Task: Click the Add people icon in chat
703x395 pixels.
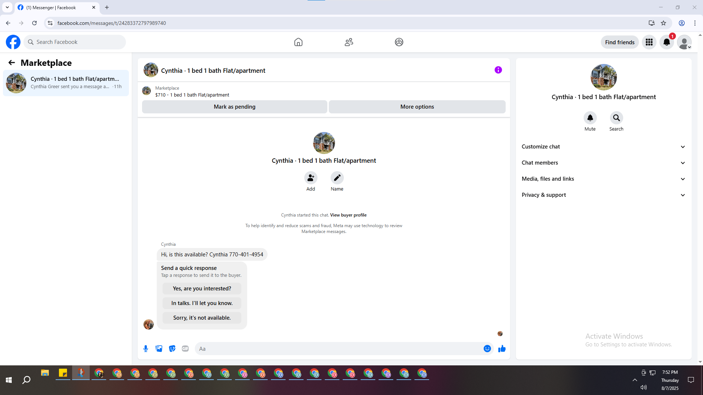Action: click(x=311, y=178)
